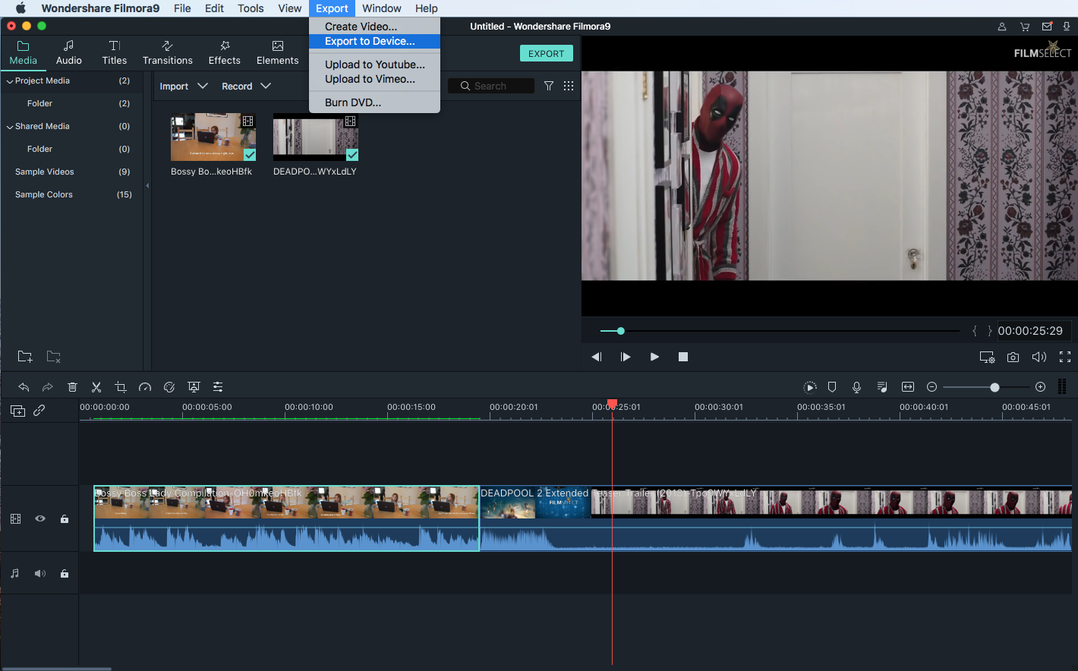Select Upload to Youtube option

click(374, 65)
